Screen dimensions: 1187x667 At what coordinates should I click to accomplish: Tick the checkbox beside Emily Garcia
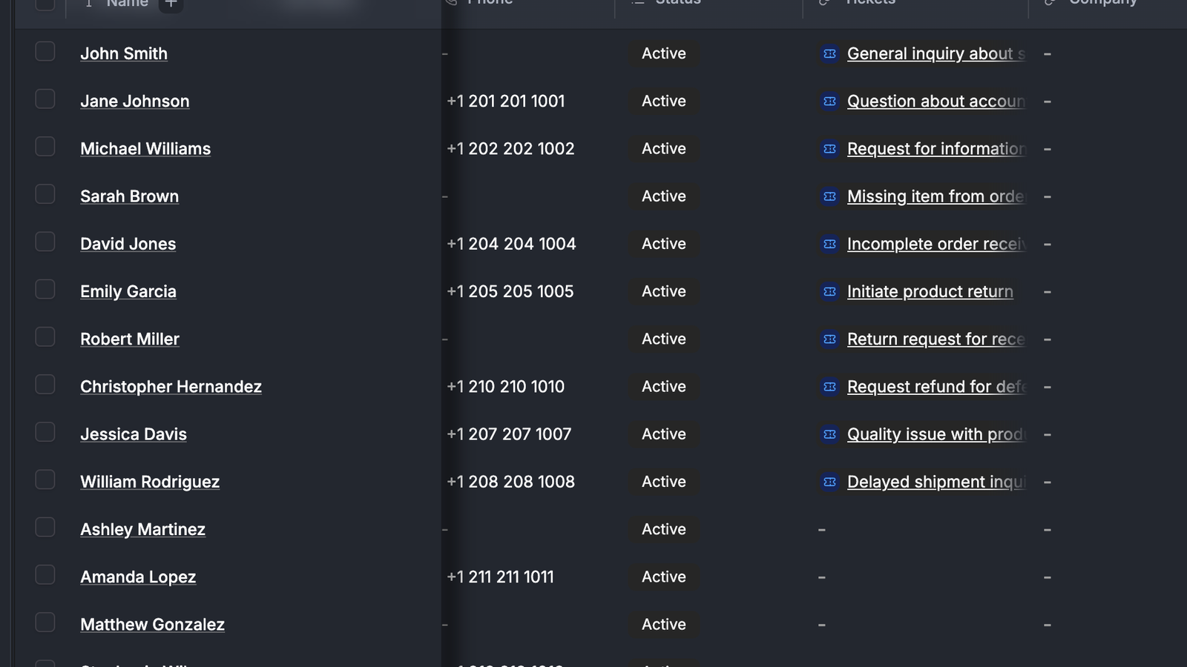45,289
